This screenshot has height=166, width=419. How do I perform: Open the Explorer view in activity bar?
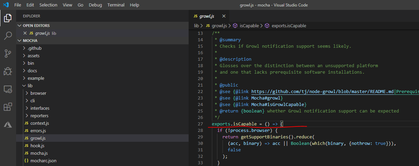coord(8,18)
